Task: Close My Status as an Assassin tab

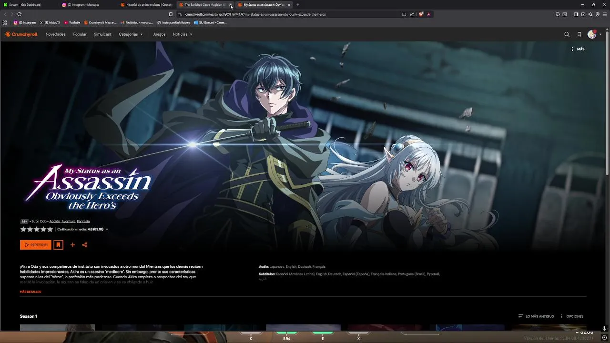Action: point(289,5)
